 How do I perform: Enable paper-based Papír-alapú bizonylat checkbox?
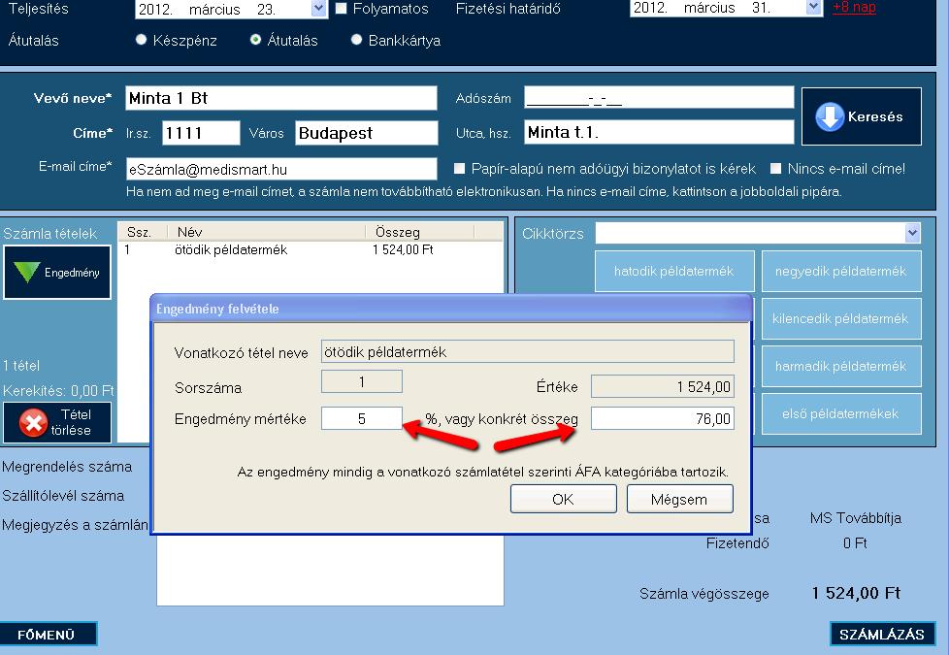point(459,168)
